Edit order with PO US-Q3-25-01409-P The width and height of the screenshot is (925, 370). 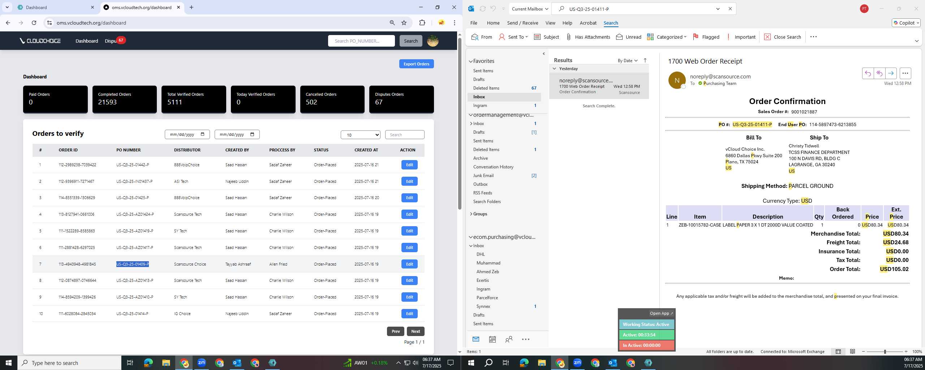[409, 264]
